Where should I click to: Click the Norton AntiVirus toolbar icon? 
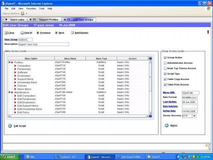[x=23, y=13]
